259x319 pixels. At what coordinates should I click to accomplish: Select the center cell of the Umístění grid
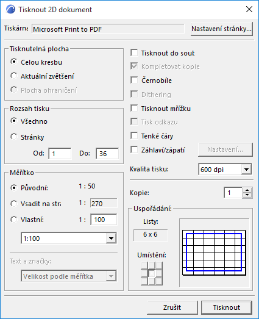tap(152, 273)
